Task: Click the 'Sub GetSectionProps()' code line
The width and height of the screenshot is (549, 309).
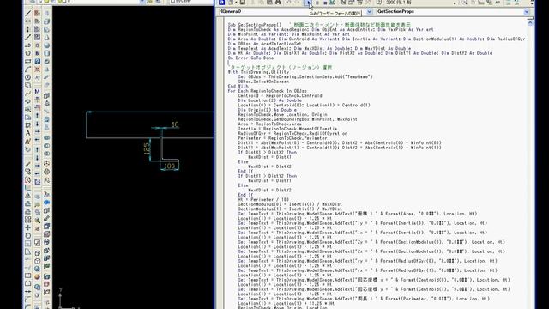Action: [255, 25]
